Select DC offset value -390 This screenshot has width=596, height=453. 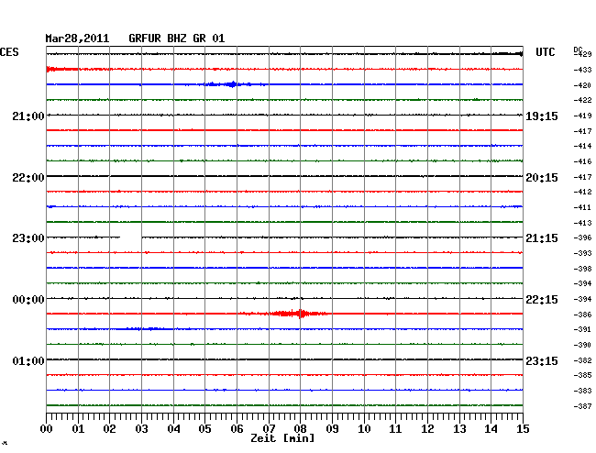pos(582,345)
